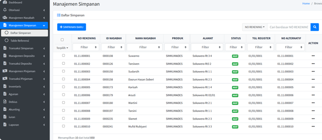322x140 pixels.
Task: Click the Otorisasi bell icon
Action: tap(5, 10)
